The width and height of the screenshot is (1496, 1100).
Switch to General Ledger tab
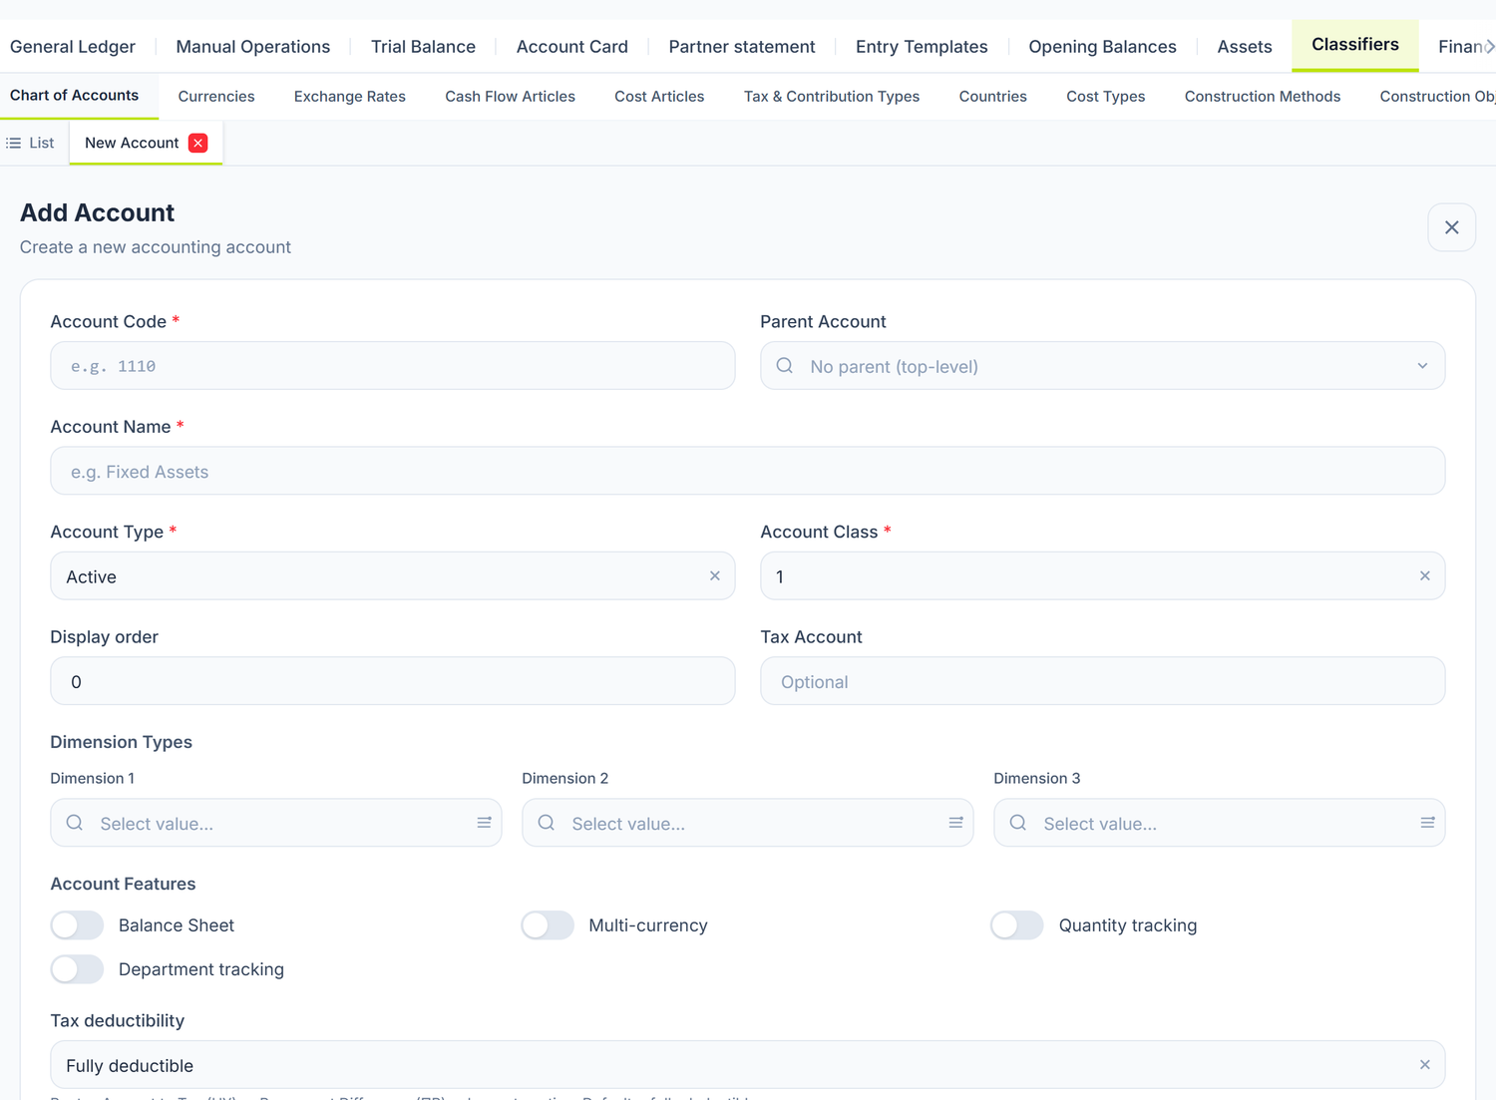(73, 47)
